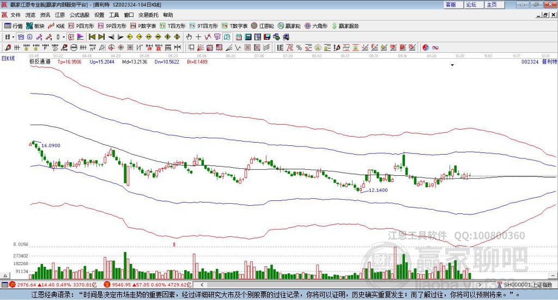The width and height of the screenshot is (558, 300).
Task: Open the P四方形 tool
Action: 81,26
